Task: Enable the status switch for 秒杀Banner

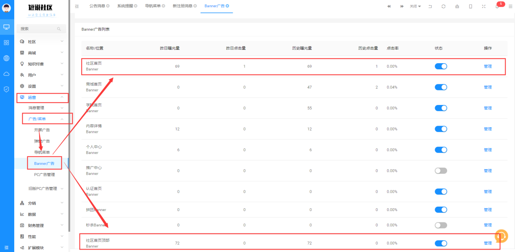Action: (x=441, y=225)
